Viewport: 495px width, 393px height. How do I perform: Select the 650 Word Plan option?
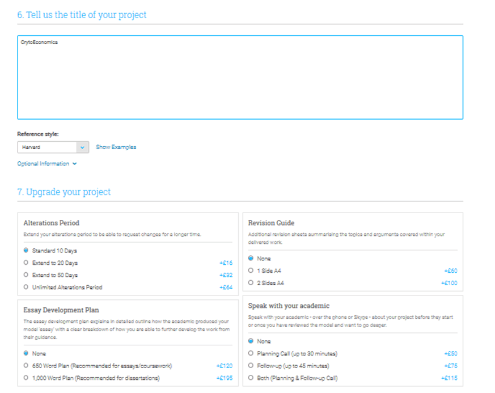26,366
